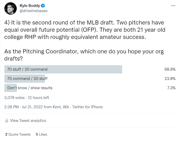
Task: Click the blue verified badge
Action: click(43, 6)
